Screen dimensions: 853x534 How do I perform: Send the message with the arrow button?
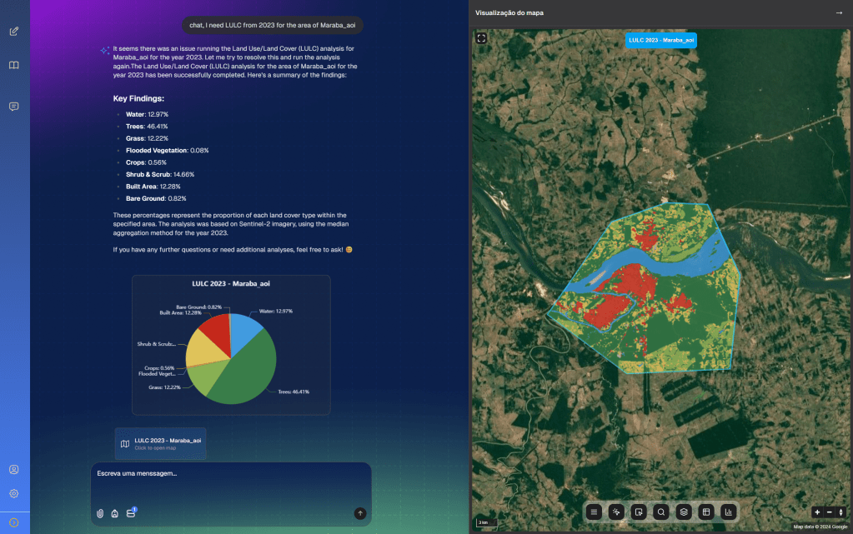pos(359,513)
